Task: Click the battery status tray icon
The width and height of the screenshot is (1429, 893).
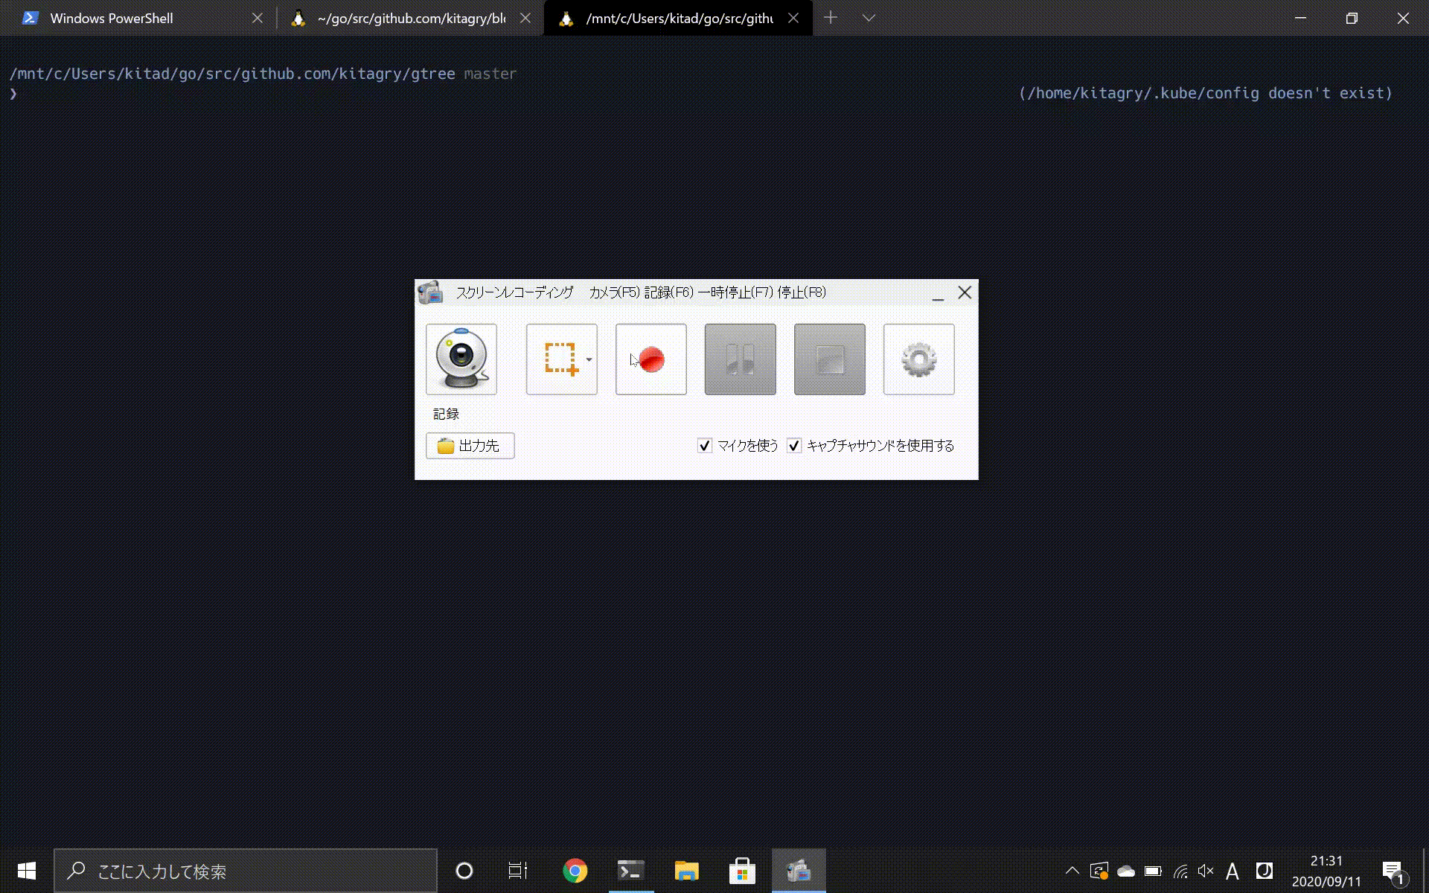Action: [1153, 871]
